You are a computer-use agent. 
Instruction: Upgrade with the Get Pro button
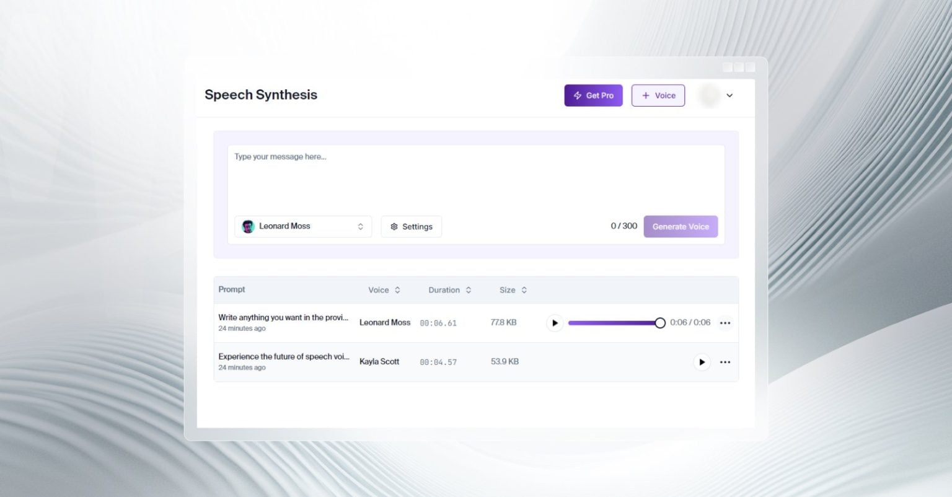[593, 95]
